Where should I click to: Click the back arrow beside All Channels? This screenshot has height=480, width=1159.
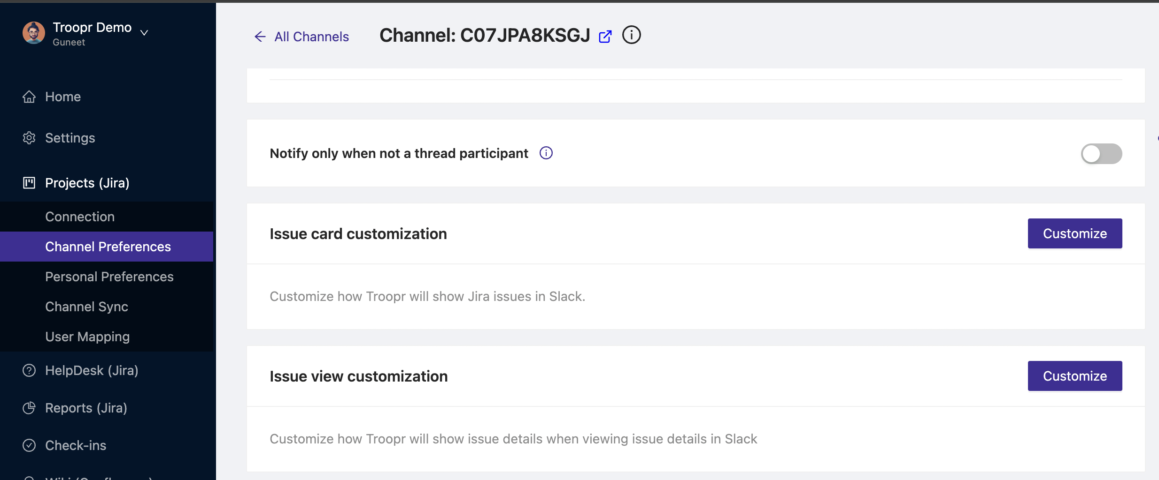[x=260, y=37]
